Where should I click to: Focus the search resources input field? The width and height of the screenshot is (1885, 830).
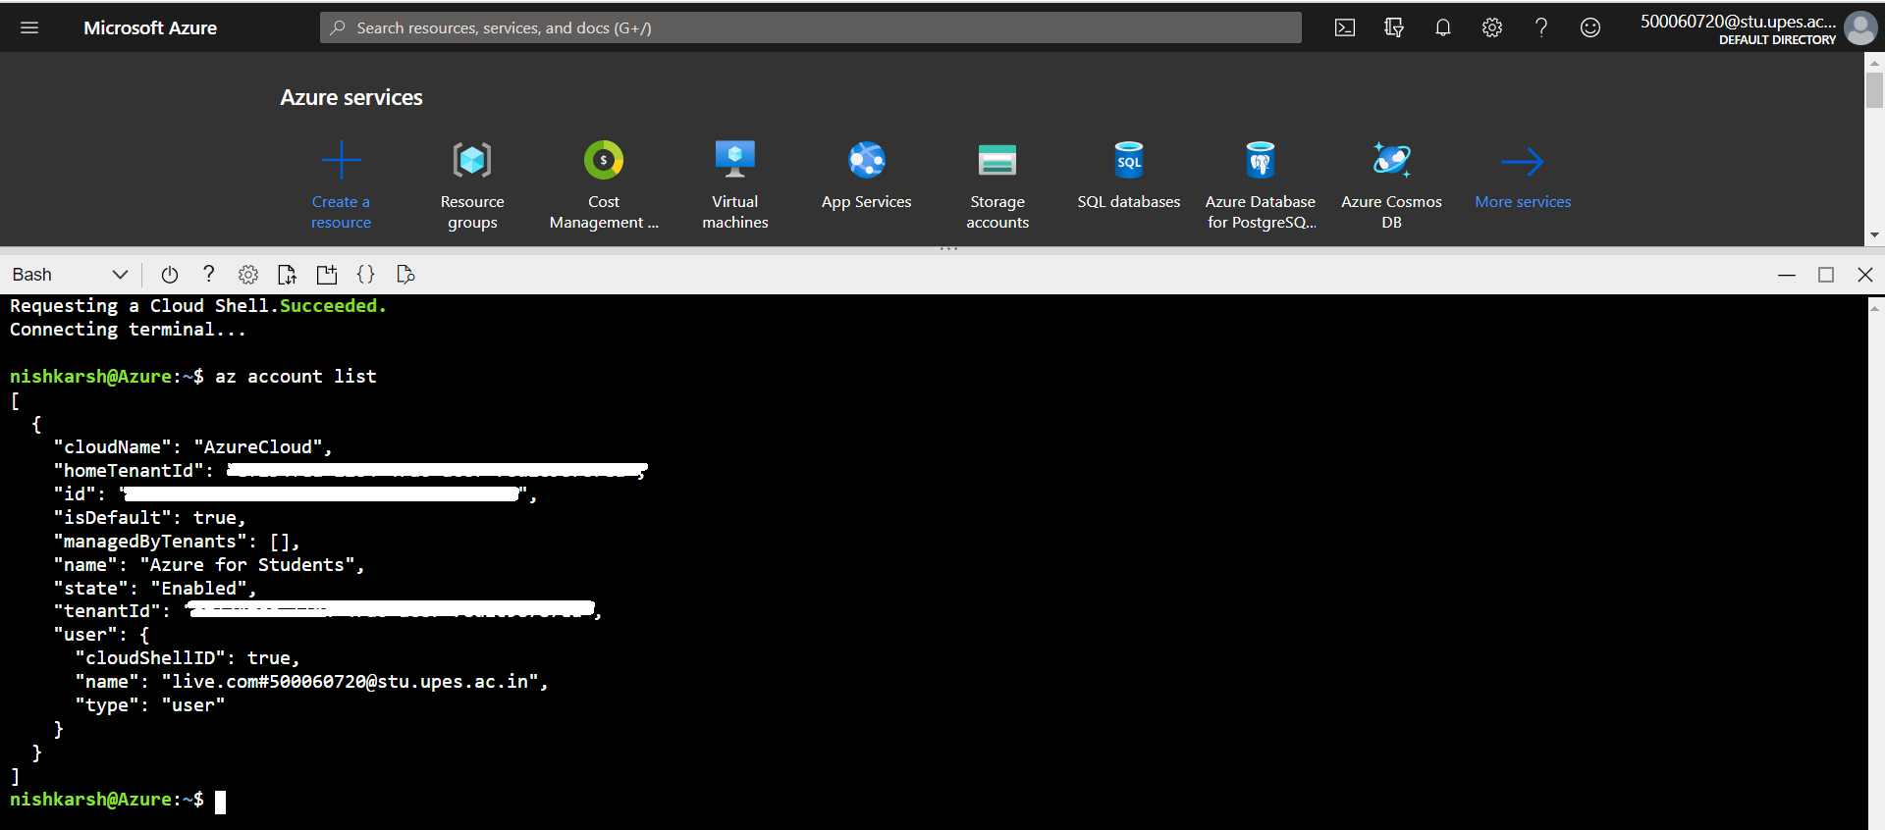pyautogui.click(x=810, y=27)
